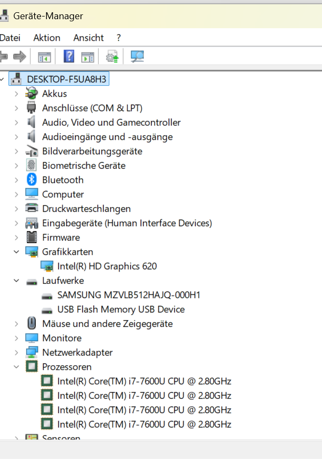This screenshot has width=322, height=459.
Task: Click the Bluetooth category icon
Action: point(31,180)
